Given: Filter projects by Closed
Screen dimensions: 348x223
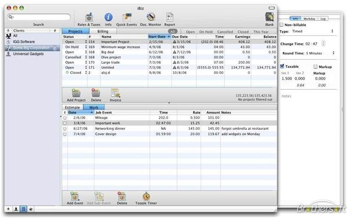Looking at the screenshot, I should (x=243, y=32).
